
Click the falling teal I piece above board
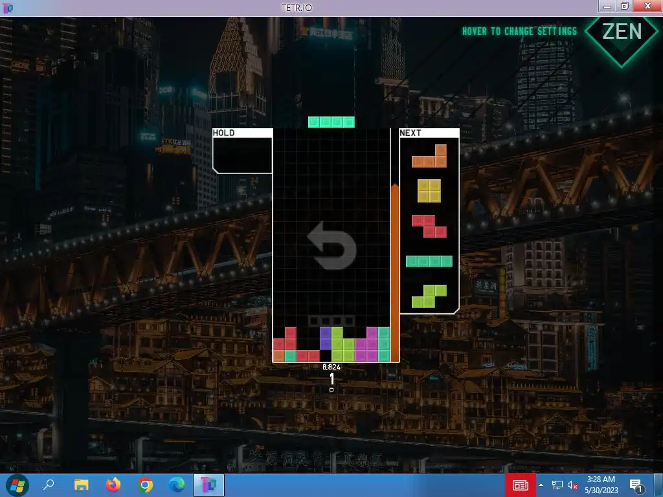(331, 122)
